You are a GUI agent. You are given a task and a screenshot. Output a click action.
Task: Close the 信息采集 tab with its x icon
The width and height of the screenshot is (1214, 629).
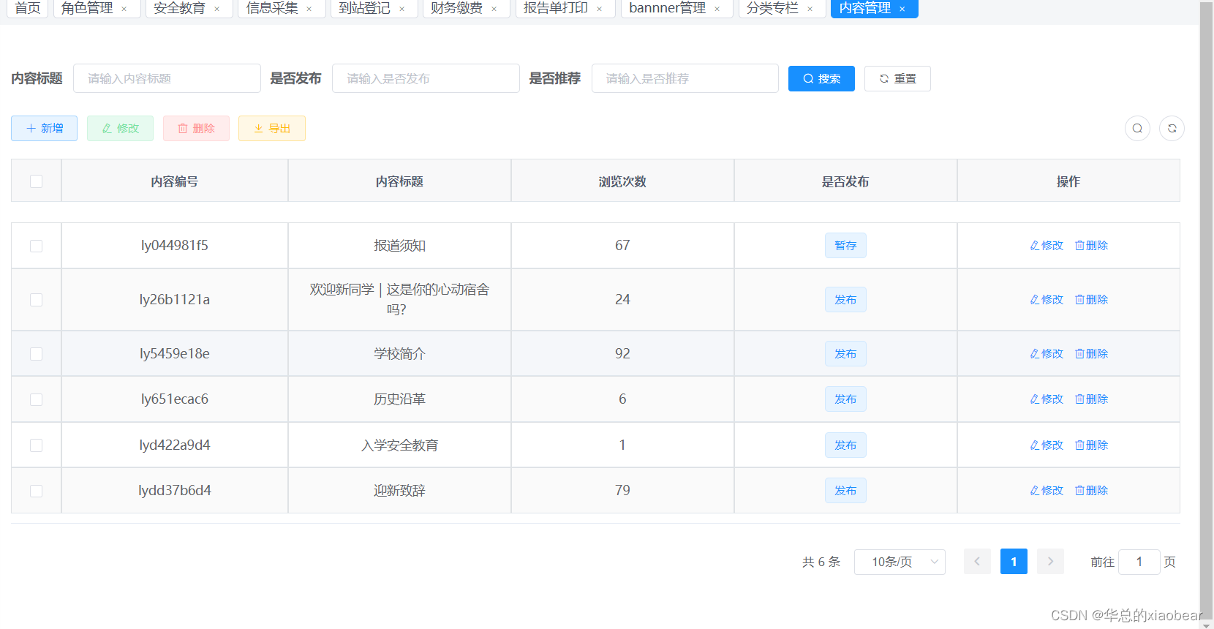pyautogui.click(x=309, y=9)
